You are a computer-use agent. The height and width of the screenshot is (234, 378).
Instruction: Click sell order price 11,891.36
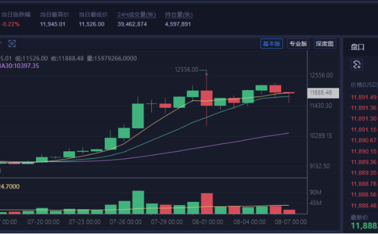pos(364,108)
